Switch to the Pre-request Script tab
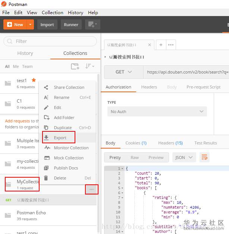Image resolution: width=229 pixels, height=234 pixels. click(x=204, y=87)
